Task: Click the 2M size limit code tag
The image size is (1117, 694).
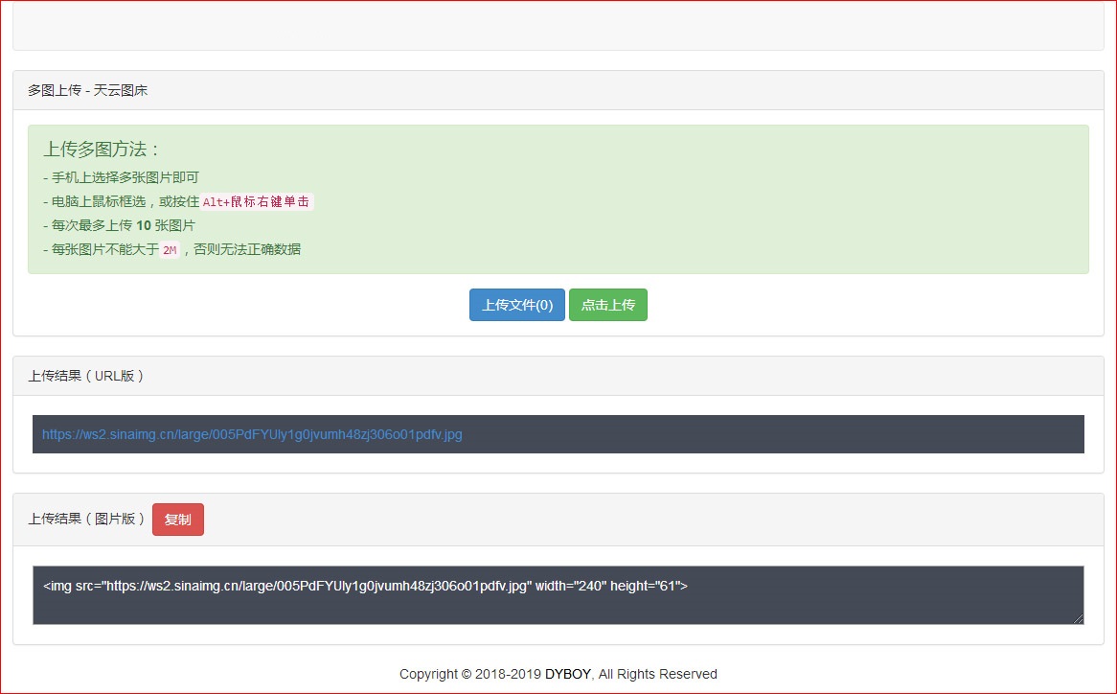Action: pos(169,250)
